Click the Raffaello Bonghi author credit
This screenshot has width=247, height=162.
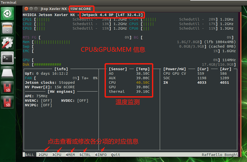220,155
